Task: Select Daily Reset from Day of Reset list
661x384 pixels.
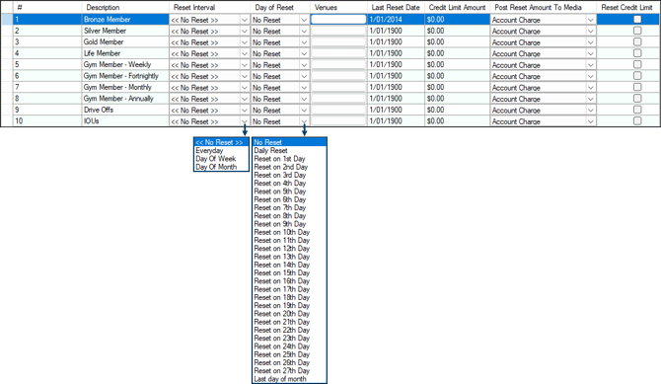Action: tap(270, 151)
